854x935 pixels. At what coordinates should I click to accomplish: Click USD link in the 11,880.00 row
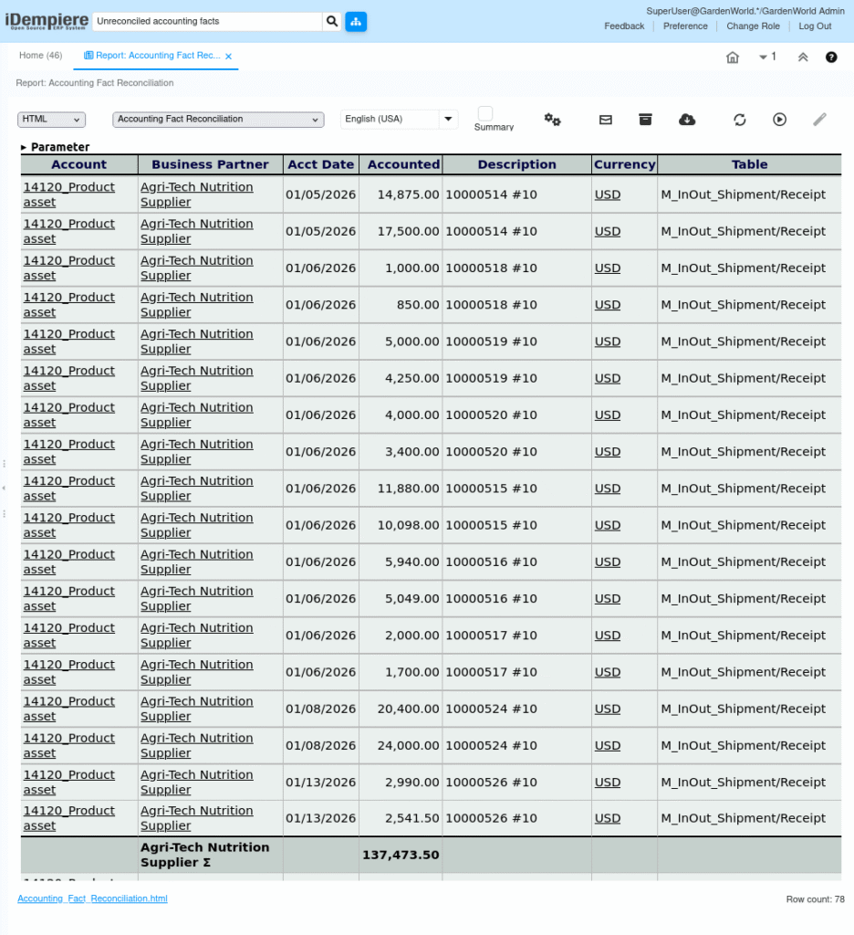coord(608,489)
